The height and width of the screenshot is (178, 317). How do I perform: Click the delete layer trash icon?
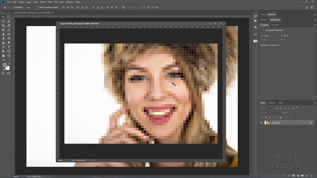(x=312, y=176)
